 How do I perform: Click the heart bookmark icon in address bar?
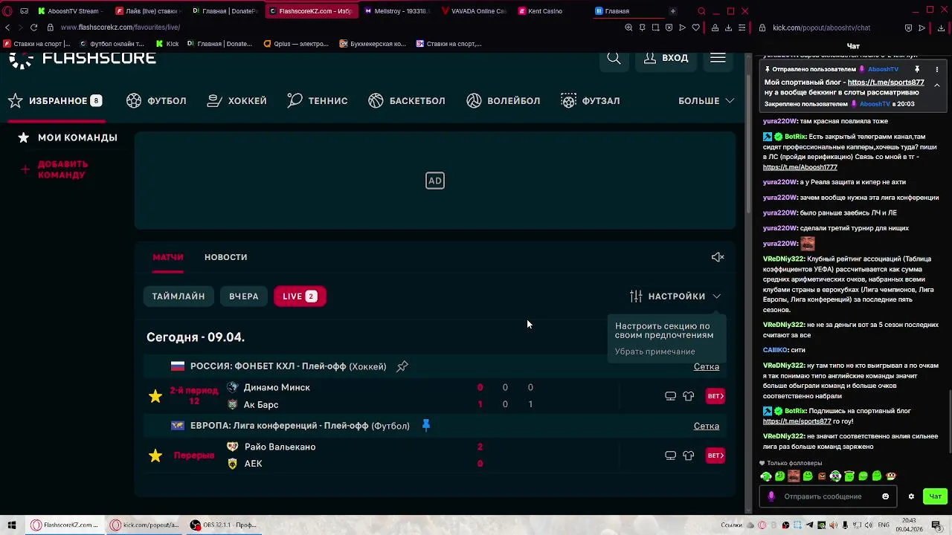pos(695,27)
